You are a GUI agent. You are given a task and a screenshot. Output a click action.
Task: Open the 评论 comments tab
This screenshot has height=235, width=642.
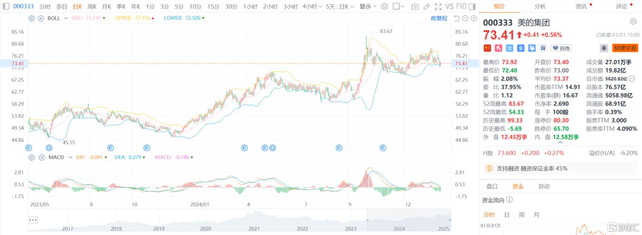622,6
